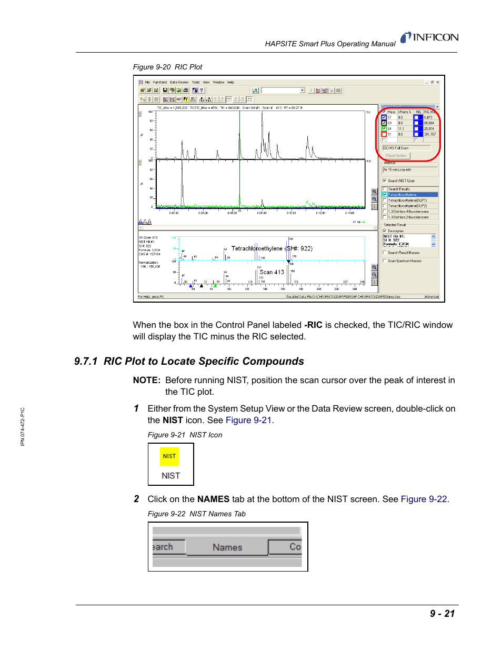Viewport: 502px width, 650px height.
Task: Click the description box scroll-down arrow
Action: (x=434, y=245)
